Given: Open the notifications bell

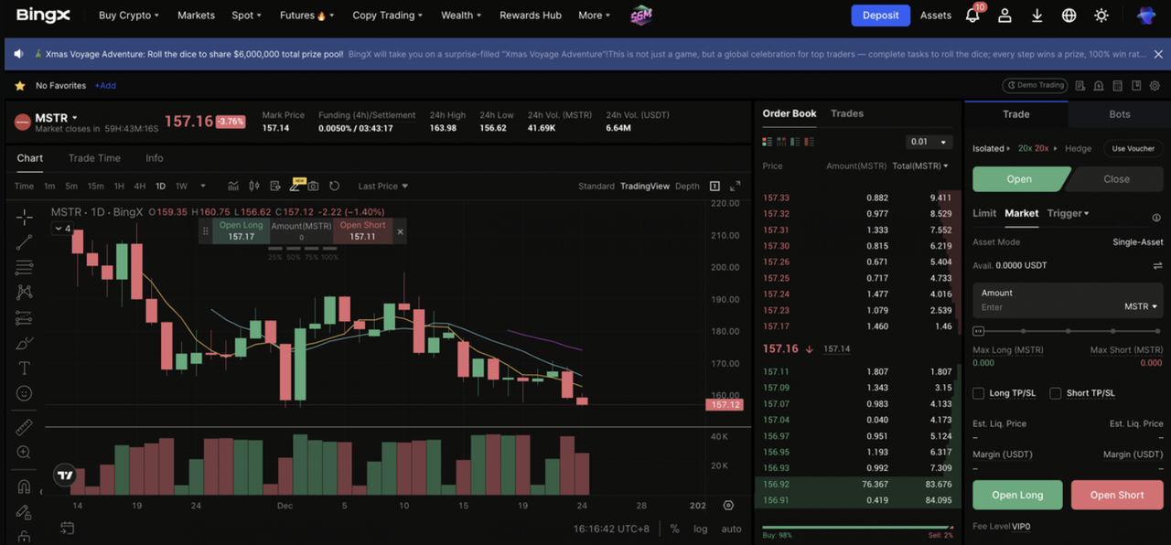Looking at the screenshot, I should (972, 16).
